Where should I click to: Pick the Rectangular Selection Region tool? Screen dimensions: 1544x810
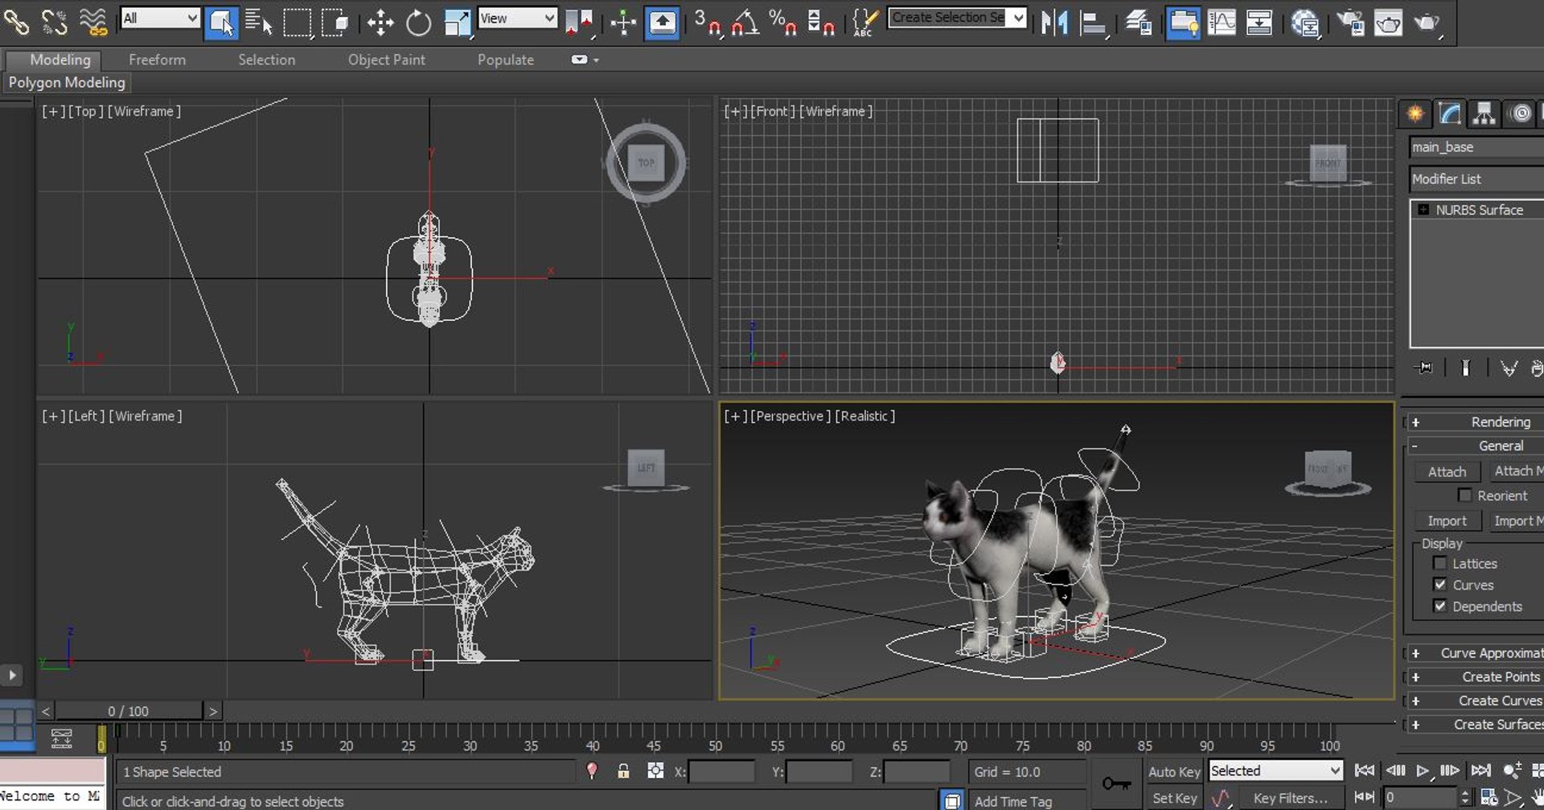tap(297, 22)
